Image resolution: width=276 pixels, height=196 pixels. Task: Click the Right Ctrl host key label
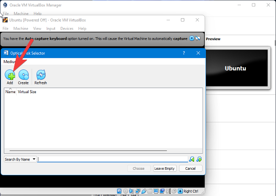click(x=191, y=191)
